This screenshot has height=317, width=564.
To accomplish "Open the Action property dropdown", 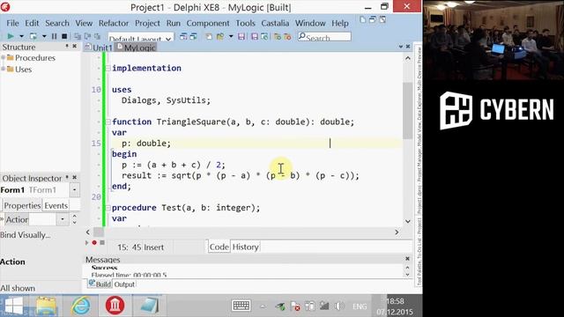I will 63,219.
